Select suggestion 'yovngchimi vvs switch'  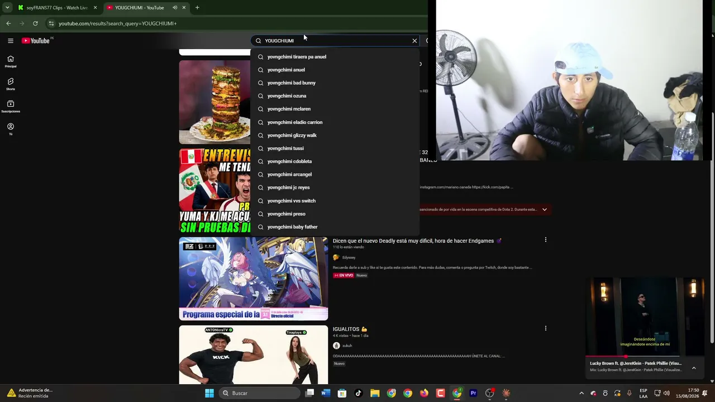tap(335, 201)
